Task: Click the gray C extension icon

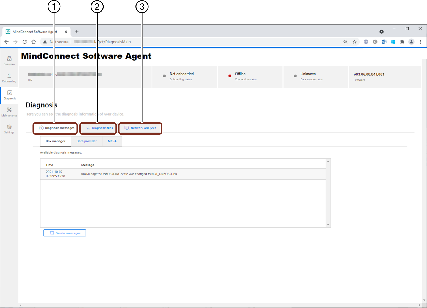Action: [x=375, y=42]
